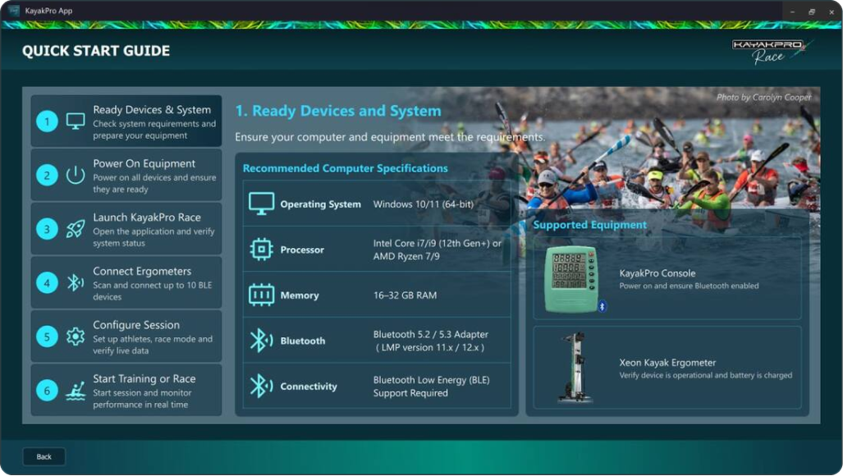Click the Operating System monitor icon
843x476 pixels.
[261, 204]
